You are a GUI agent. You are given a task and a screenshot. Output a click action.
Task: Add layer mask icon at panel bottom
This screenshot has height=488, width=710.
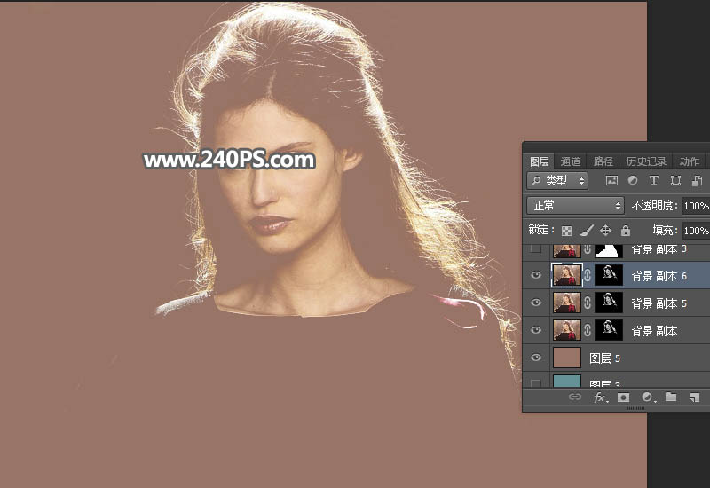pyautogui.click(x=624, y=397)
